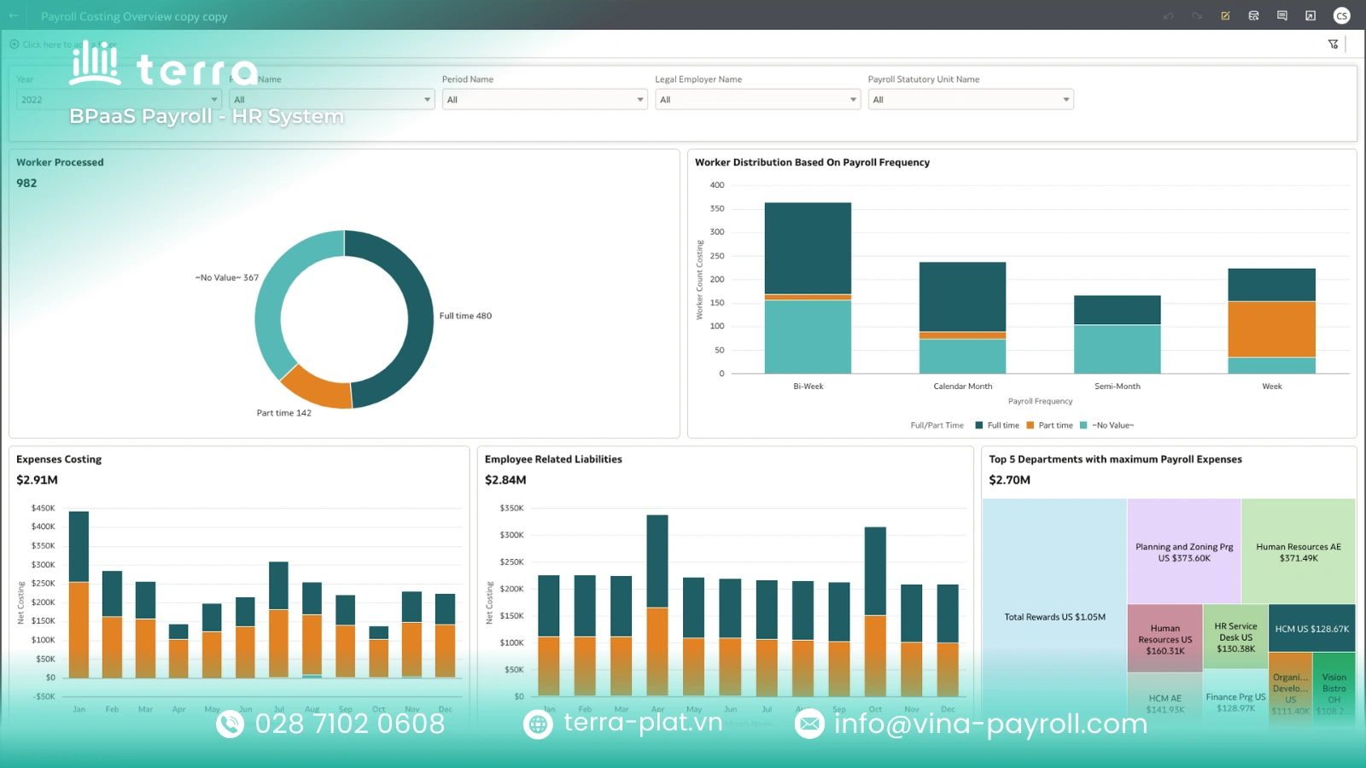
Task: Open the Year 2022 dropdown
Action: tap(119, 100)
